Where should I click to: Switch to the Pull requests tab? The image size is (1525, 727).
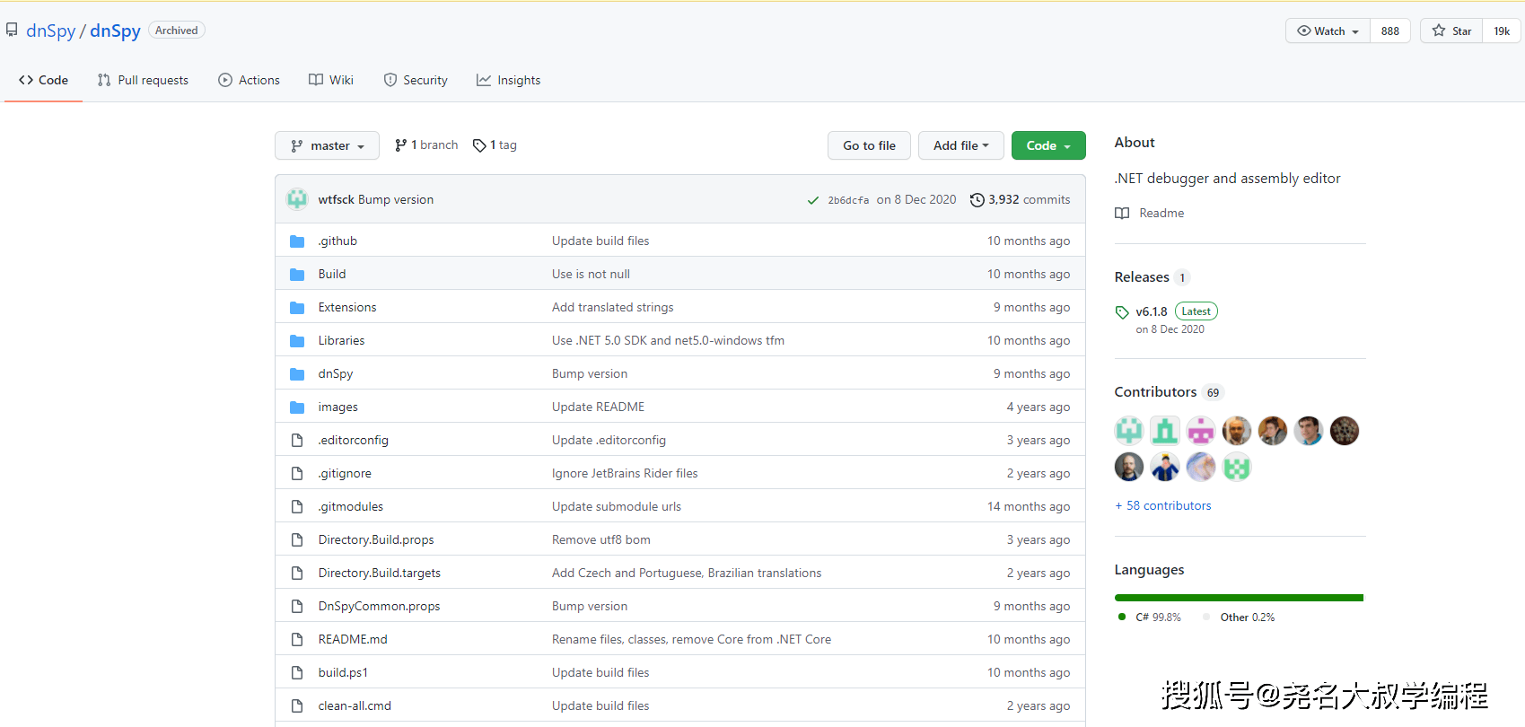click(x=143, y=80)
